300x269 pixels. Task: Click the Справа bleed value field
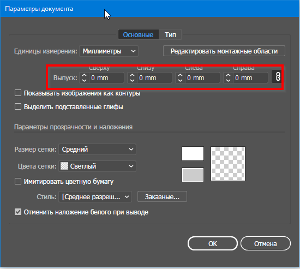[250, 77]
